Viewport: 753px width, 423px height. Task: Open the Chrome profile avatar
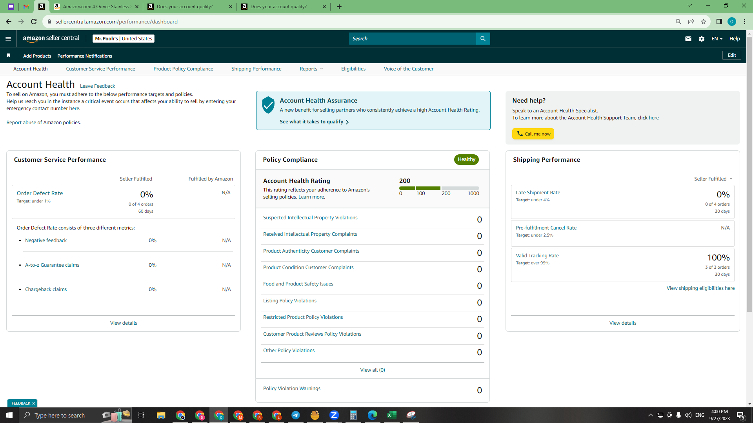coord(731,22)
